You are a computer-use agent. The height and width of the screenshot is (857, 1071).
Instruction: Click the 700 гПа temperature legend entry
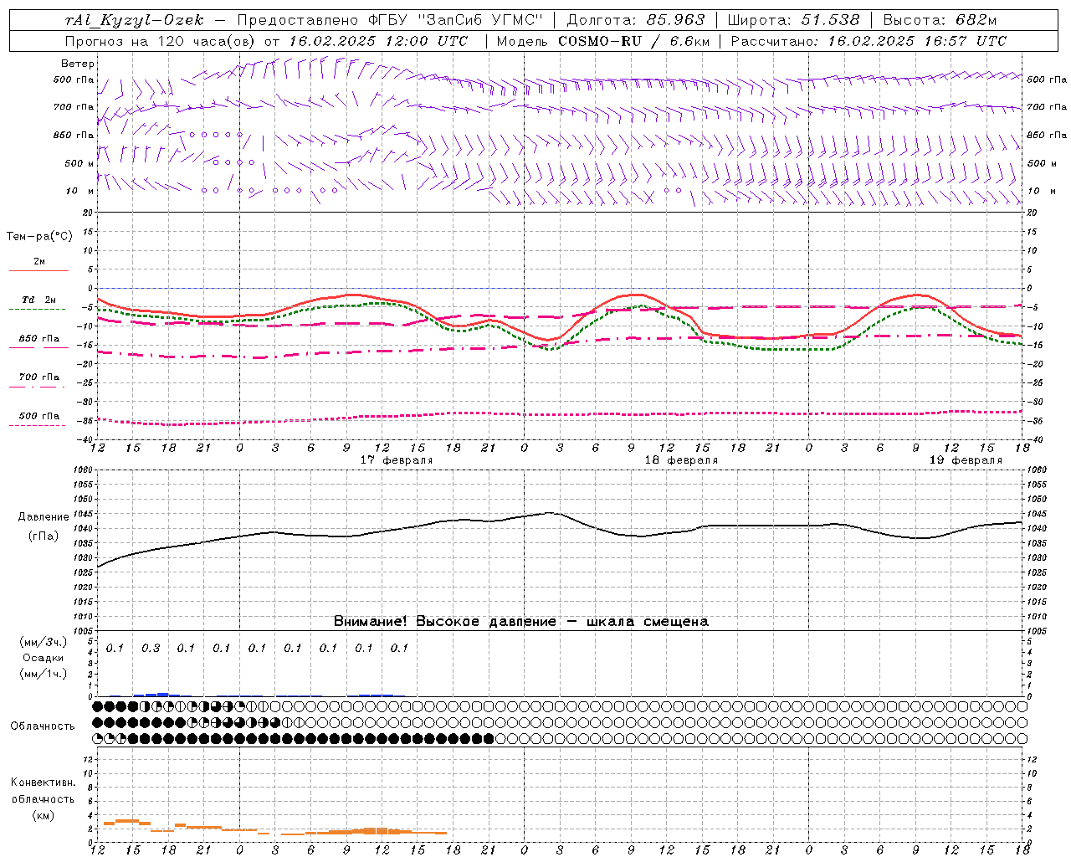click(x=38, y=377)
